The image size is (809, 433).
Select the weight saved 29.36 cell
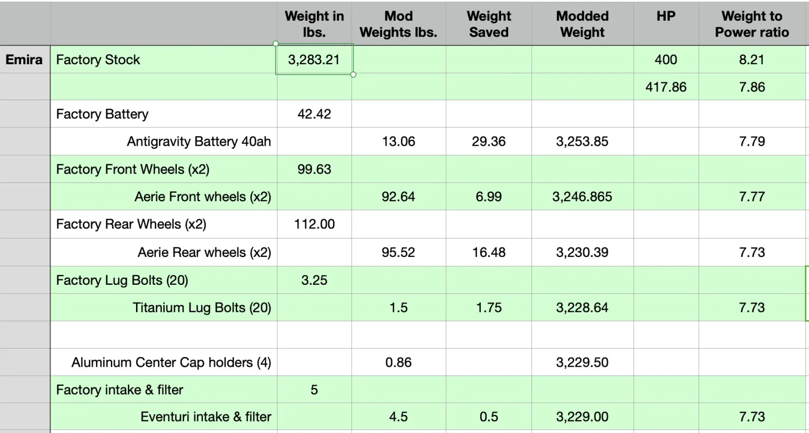coord(488,142)
